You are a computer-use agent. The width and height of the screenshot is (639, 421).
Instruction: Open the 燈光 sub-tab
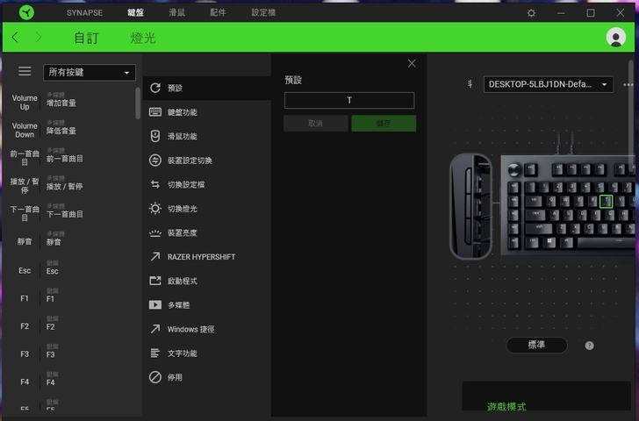[x=143, y=38]
